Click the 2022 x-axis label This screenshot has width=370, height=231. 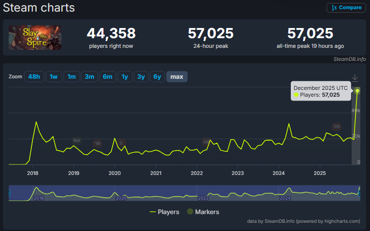click(x=197, y=173)
